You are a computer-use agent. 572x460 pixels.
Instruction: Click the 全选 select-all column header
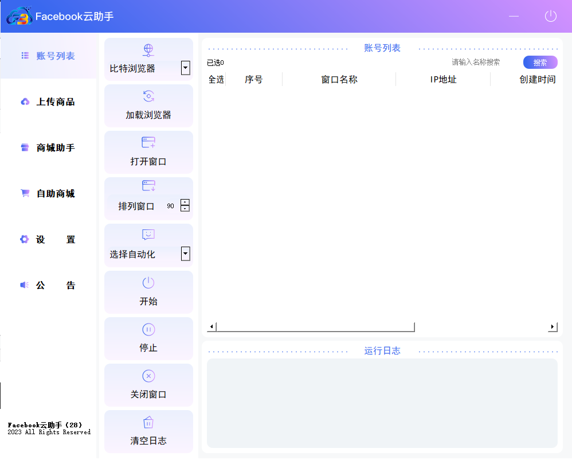click(216, 80)
